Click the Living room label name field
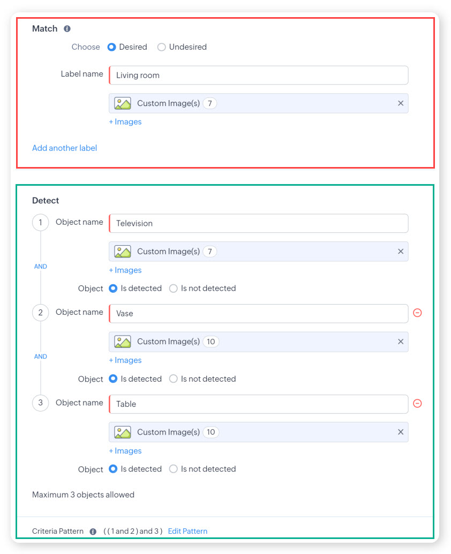Screen dimensions: 451x554 click(258, 75)
